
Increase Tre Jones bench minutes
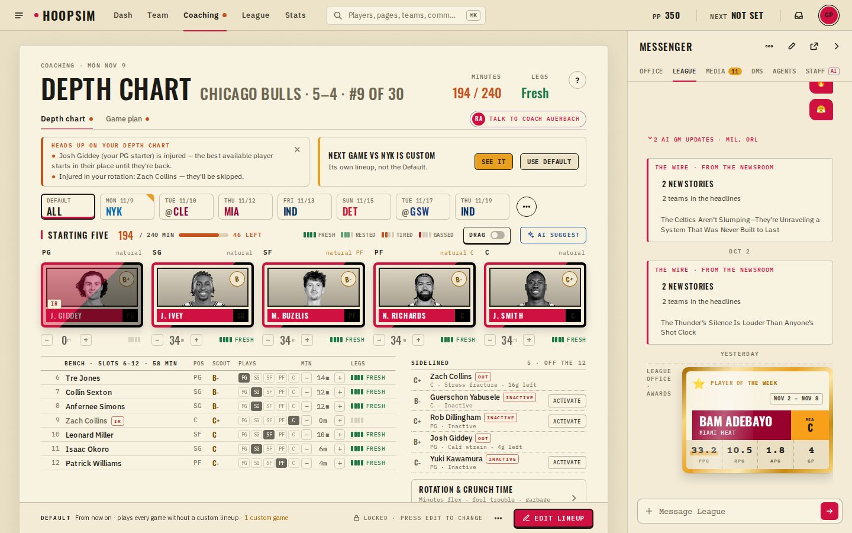340,378
